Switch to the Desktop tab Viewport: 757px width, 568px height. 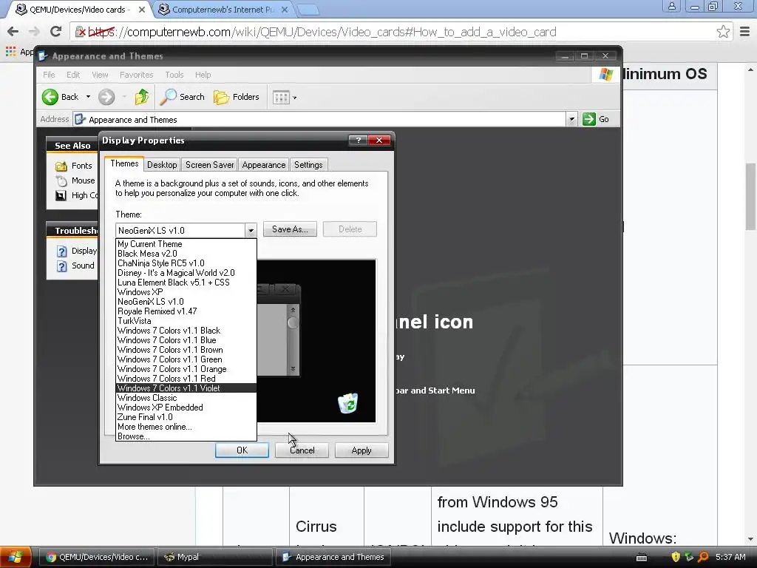pyautogui.click(x=162, y=165)
